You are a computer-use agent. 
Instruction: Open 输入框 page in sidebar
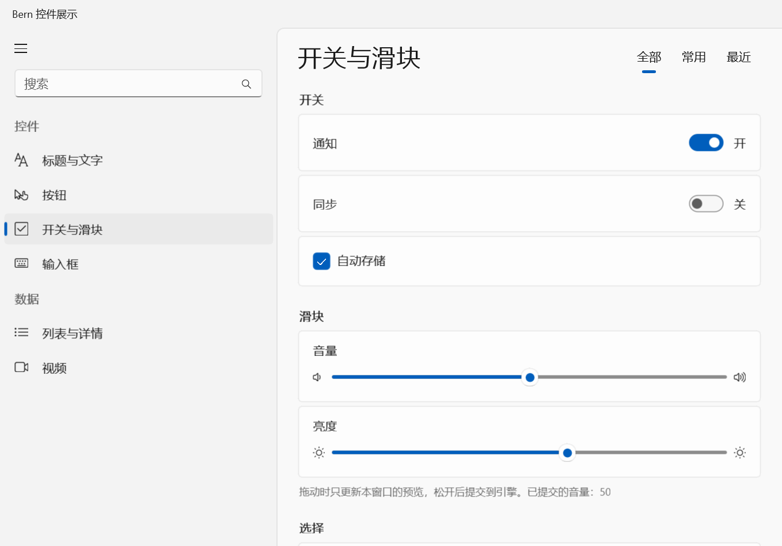139,264
